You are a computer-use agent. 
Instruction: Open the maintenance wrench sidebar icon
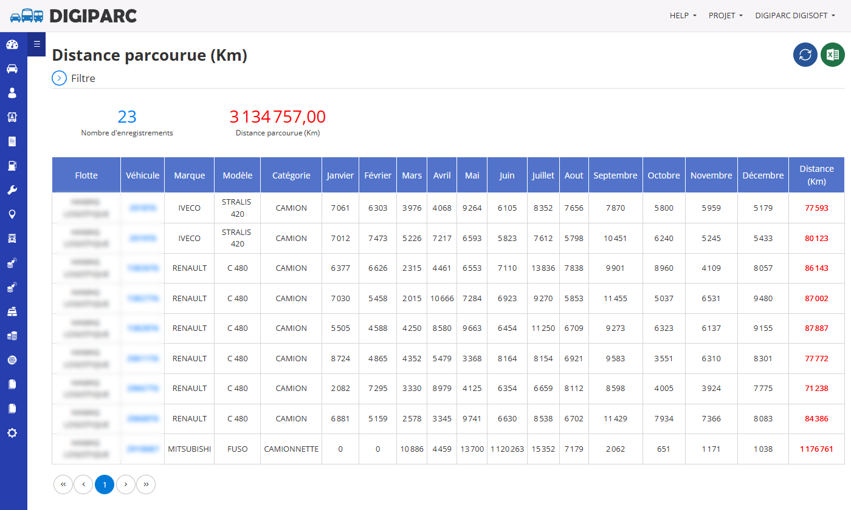pos(12,190)
